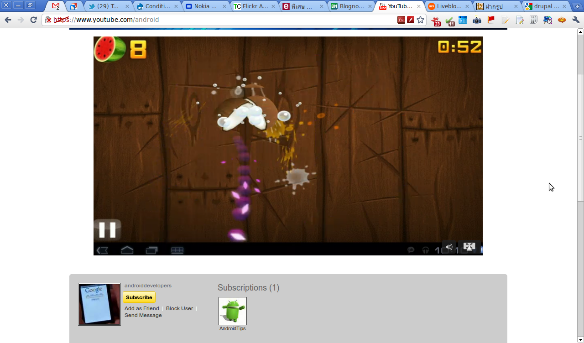Image resolution: width=584 pixels, height=343 pixels.
Task: Click the Block User link
Action: [x=179, y=308]
